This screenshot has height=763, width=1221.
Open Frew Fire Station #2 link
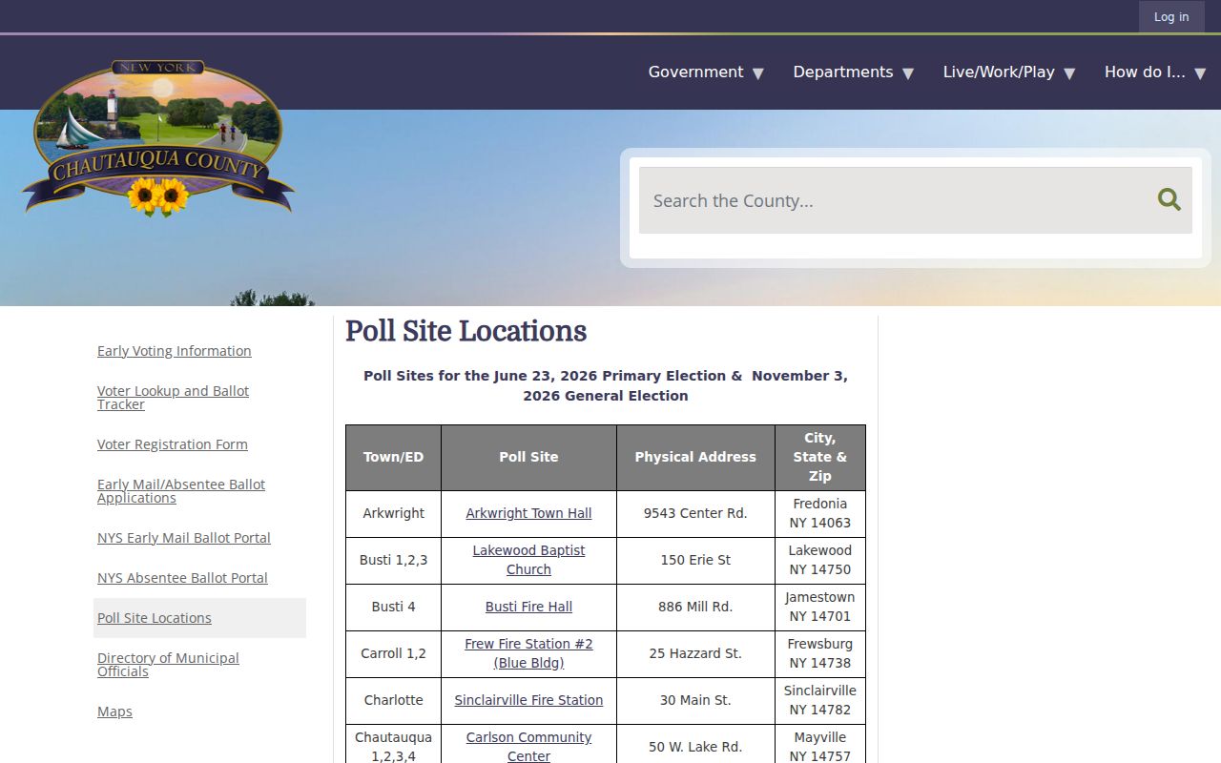click(x=528, y=653)
